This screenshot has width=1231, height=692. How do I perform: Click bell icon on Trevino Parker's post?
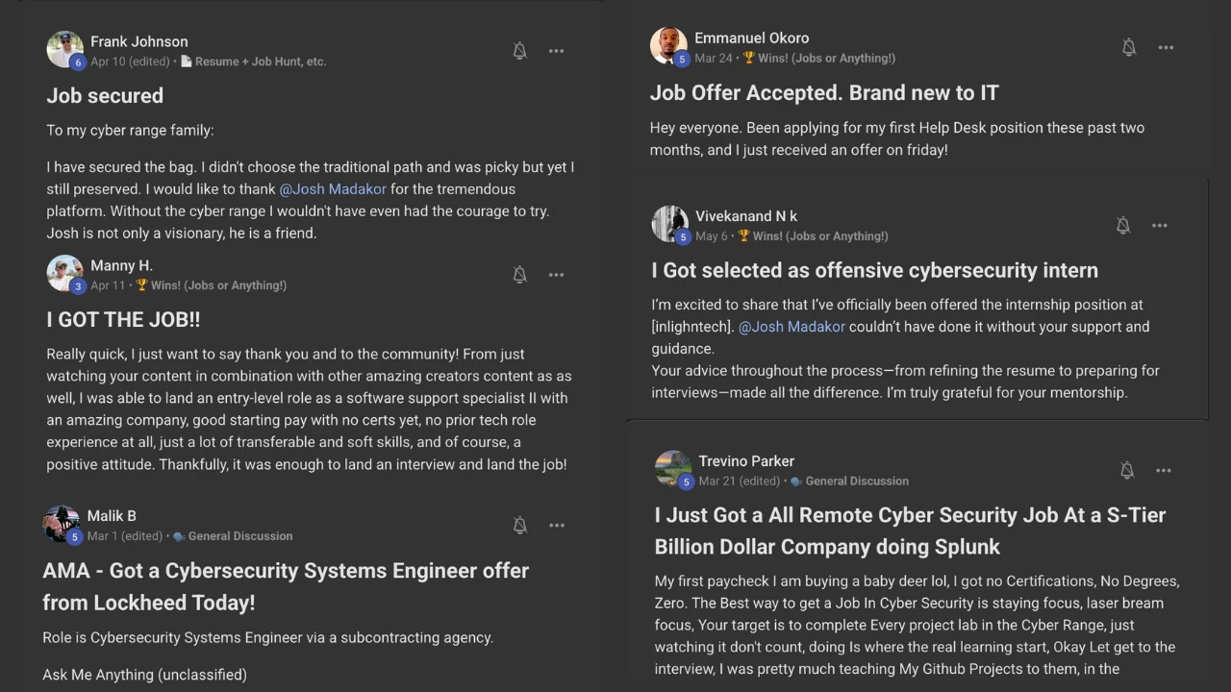tap(1126, 470)
